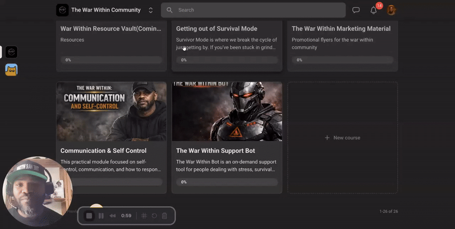455x229 pixels.
Task: Click The War Within Community title text
Action: 106,10
